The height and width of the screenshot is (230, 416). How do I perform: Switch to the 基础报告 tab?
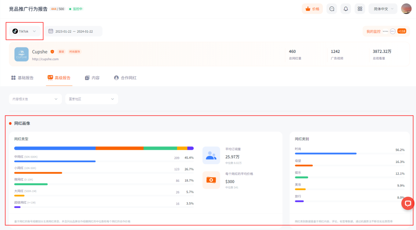(22, 78)
